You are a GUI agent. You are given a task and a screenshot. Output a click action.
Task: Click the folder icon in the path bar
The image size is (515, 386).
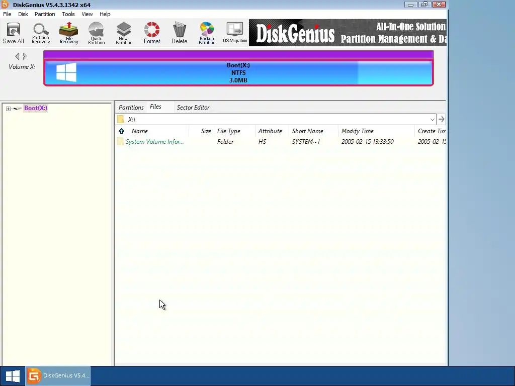121,119
